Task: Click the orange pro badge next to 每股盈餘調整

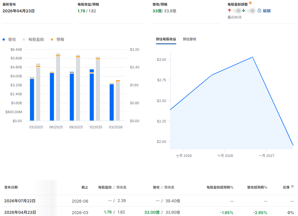Action: pos(250,3)
